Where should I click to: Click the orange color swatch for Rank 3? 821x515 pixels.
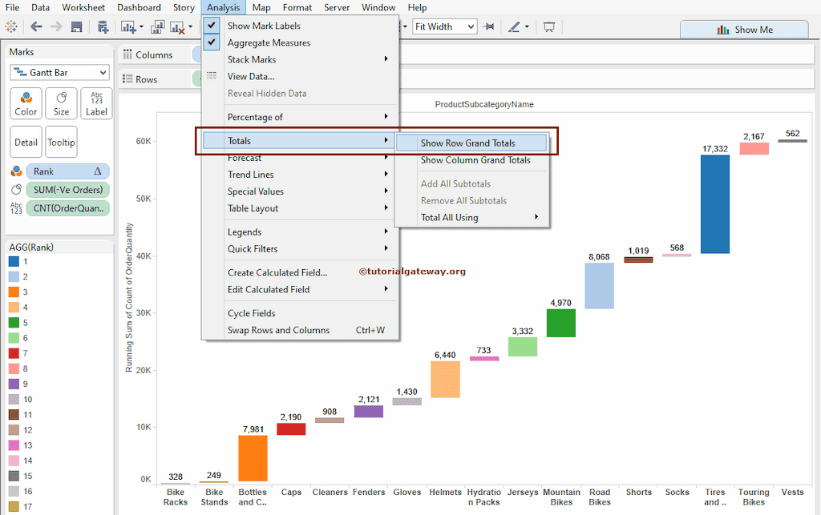[x=14, y=292]
